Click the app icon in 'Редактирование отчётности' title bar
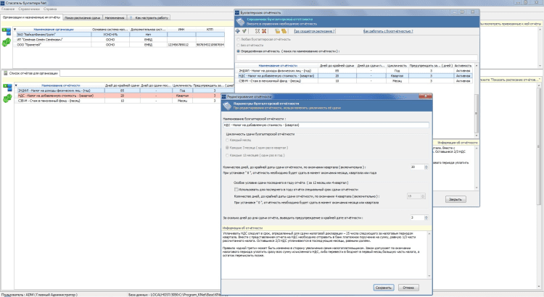 pyautogui.click(x=224, y=96)
